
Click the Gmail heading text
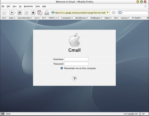(74, 50)
